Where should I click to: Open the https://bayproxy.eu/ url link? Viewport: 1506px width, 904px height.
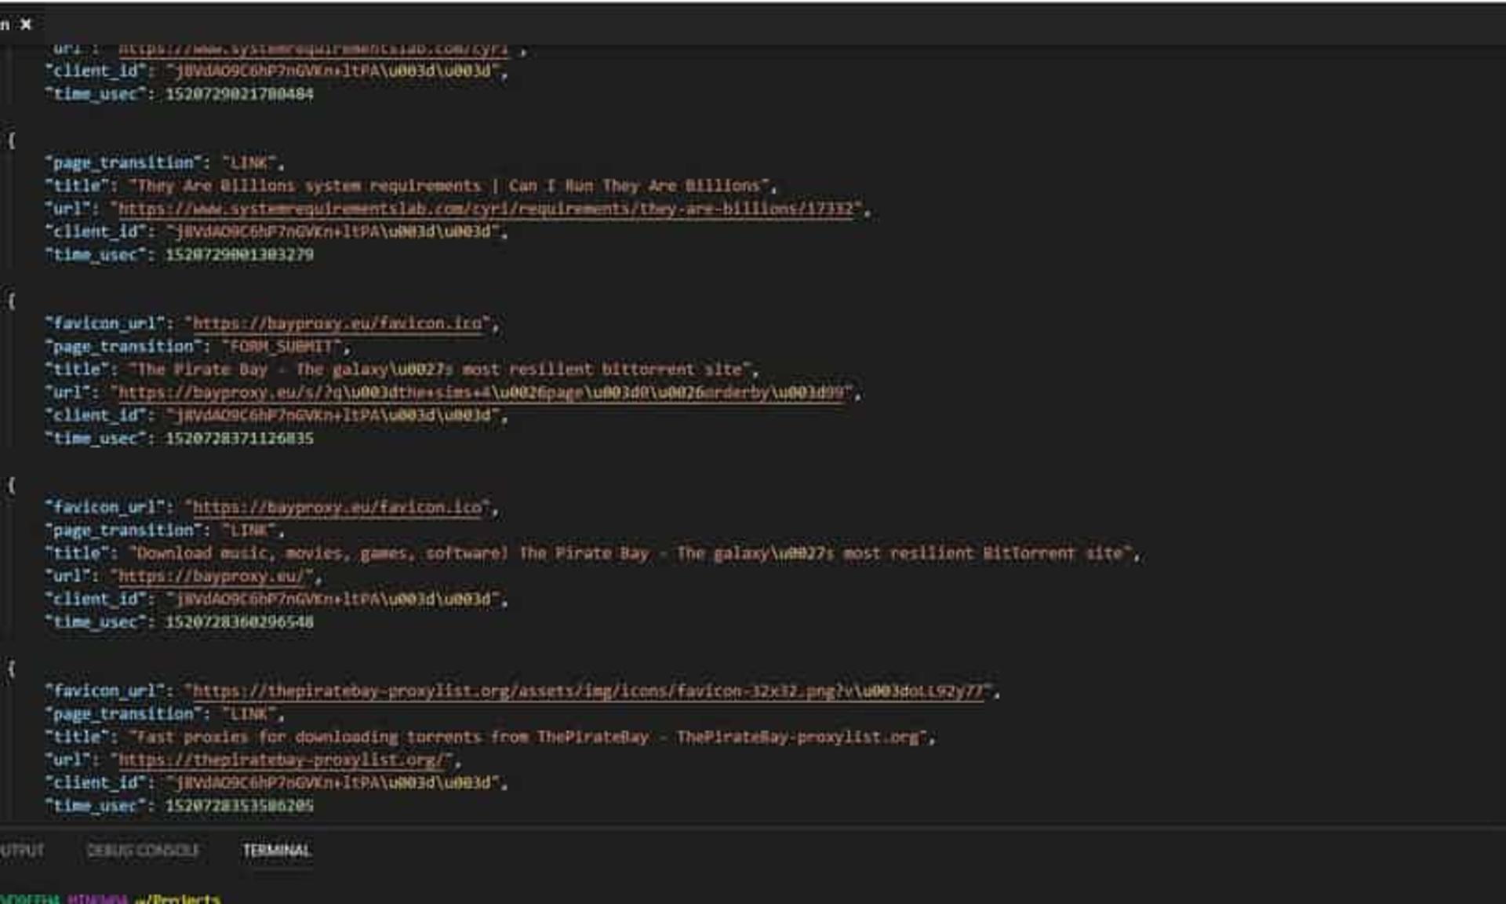211,576
